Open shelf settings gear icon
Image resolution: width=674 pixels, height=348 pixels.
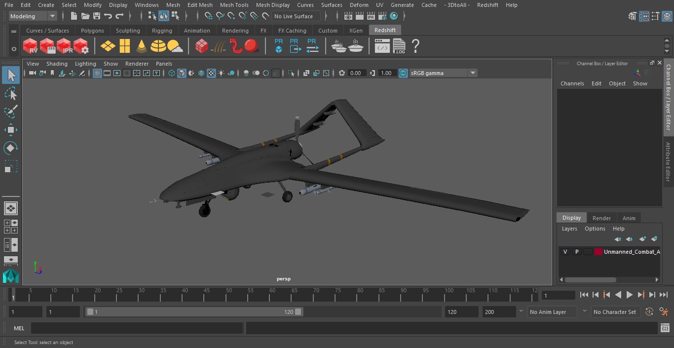tap(14, 49)
